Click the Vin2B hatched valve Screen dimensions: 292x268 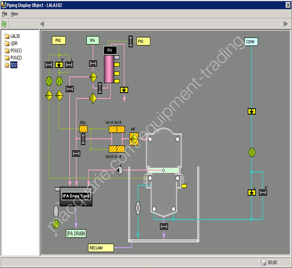[x=121, y=149]
